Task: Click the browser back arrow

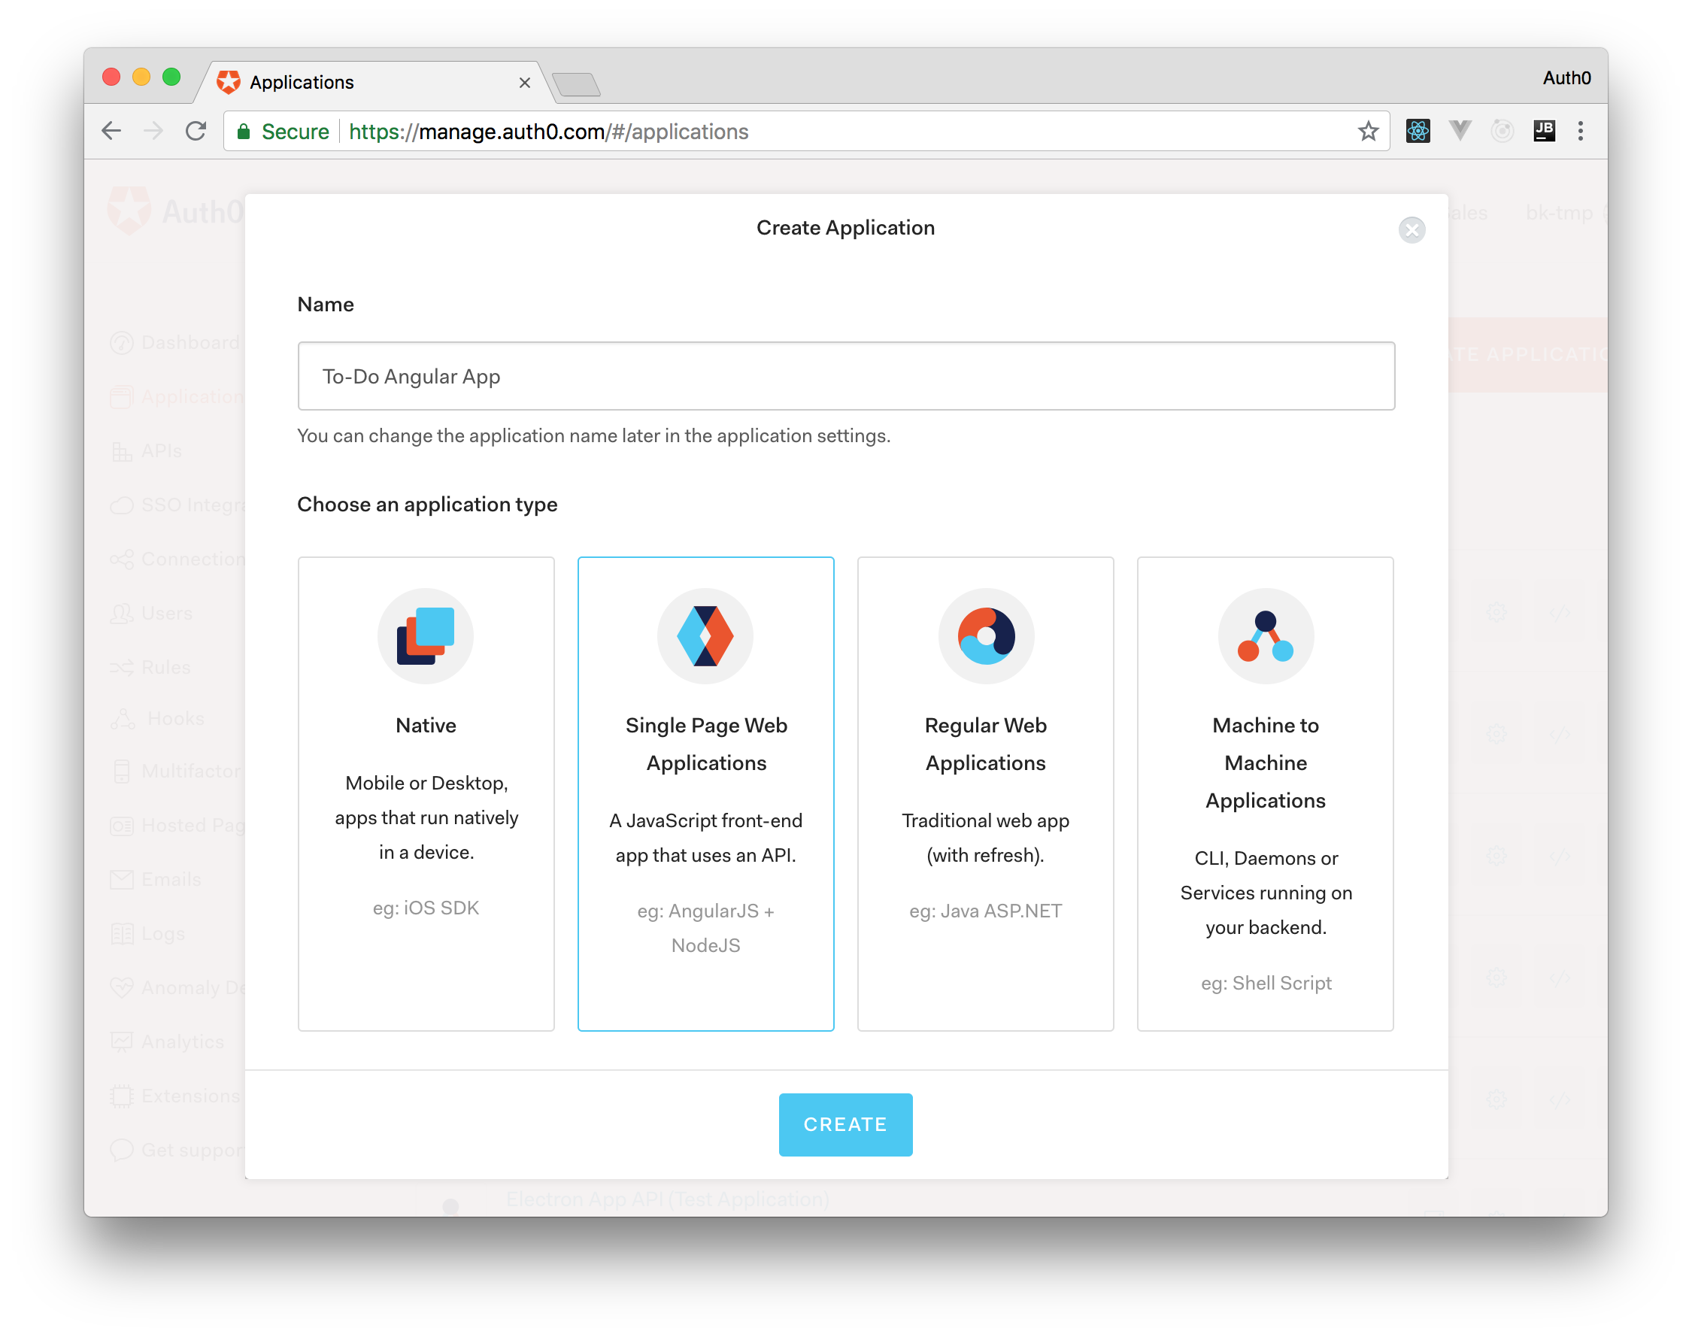Action: pos(112,131)
